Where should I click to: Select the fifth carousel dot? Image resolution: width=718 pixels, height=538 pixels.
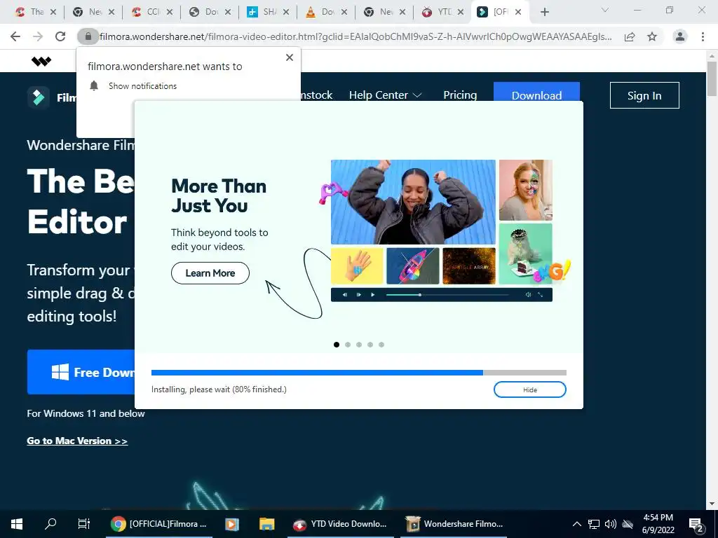coord(381,345)
